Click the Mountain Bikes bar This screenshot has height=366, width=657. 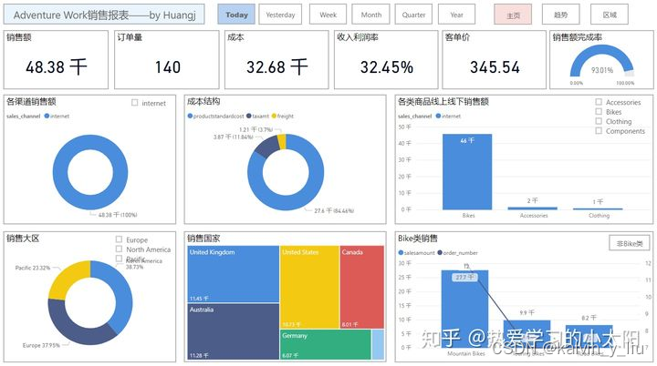click(465, 309)
